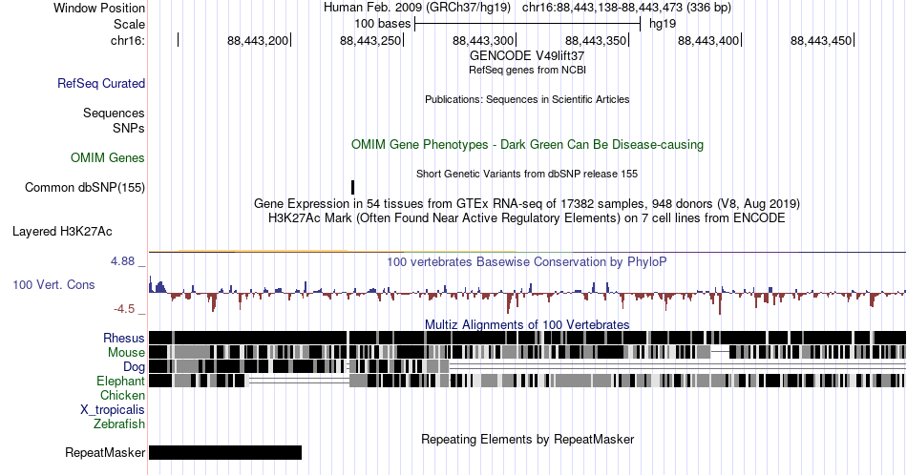Select the Elephant alignment label

121,381
